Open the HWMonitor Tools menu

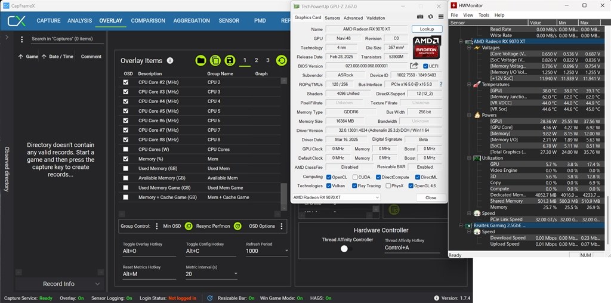pyautogui.click(x=483, y=15)
